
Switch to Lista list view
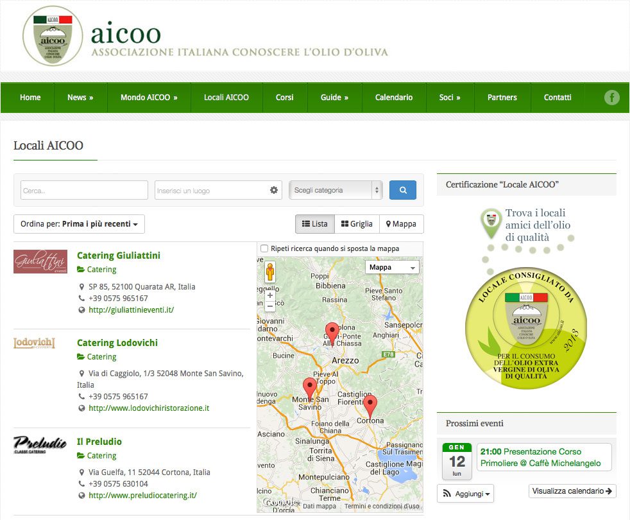click(315, 224)
